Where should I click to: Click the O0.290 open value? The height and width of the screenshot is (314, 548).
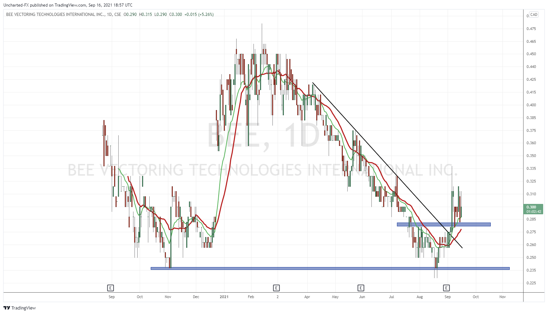click(x=130, y=14)
